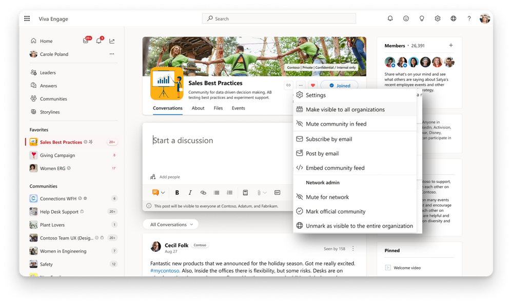Open the sidebar notification bell
Screen dimensions: 512x304
[x=99, y=40]
